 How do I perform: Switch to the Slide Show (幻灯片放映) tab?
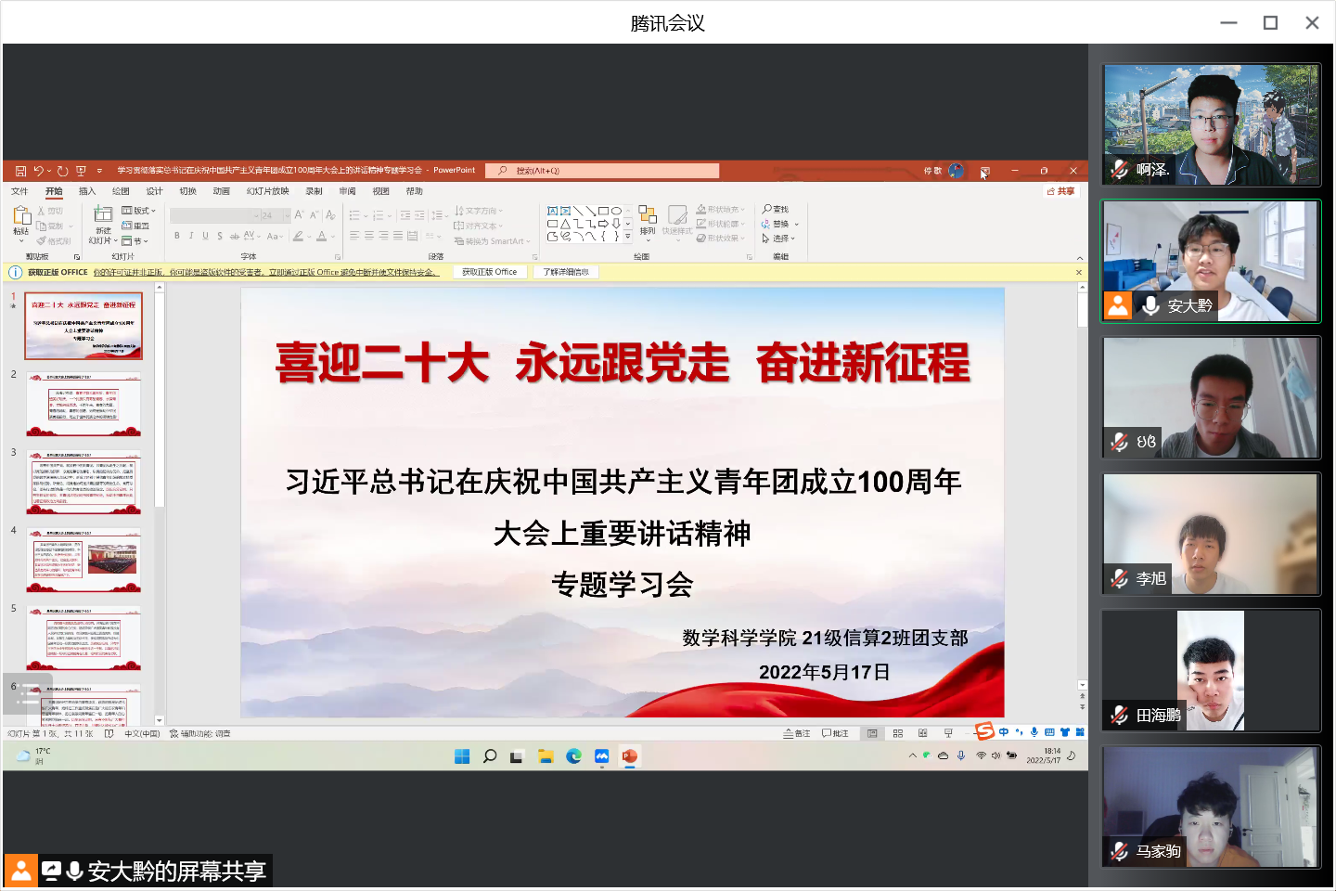(x=267, y=191)
